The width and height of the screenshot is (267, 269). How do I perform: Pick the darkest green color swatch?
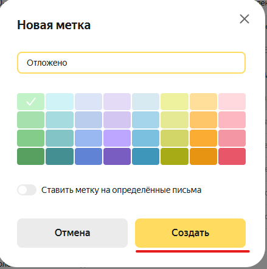[x=30, y=156]
